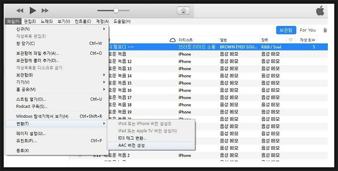Sort by 아티스트 column header
338x171 pixels.
[185, 40]
